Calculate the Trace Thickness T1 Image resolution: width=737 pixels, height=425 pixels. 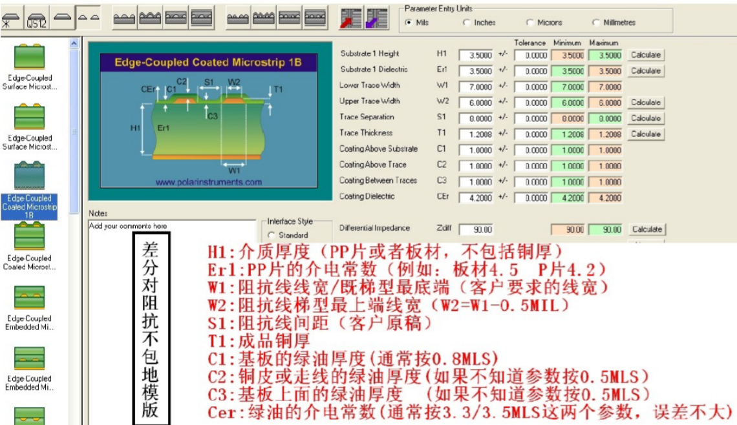(x=645, y=134)
